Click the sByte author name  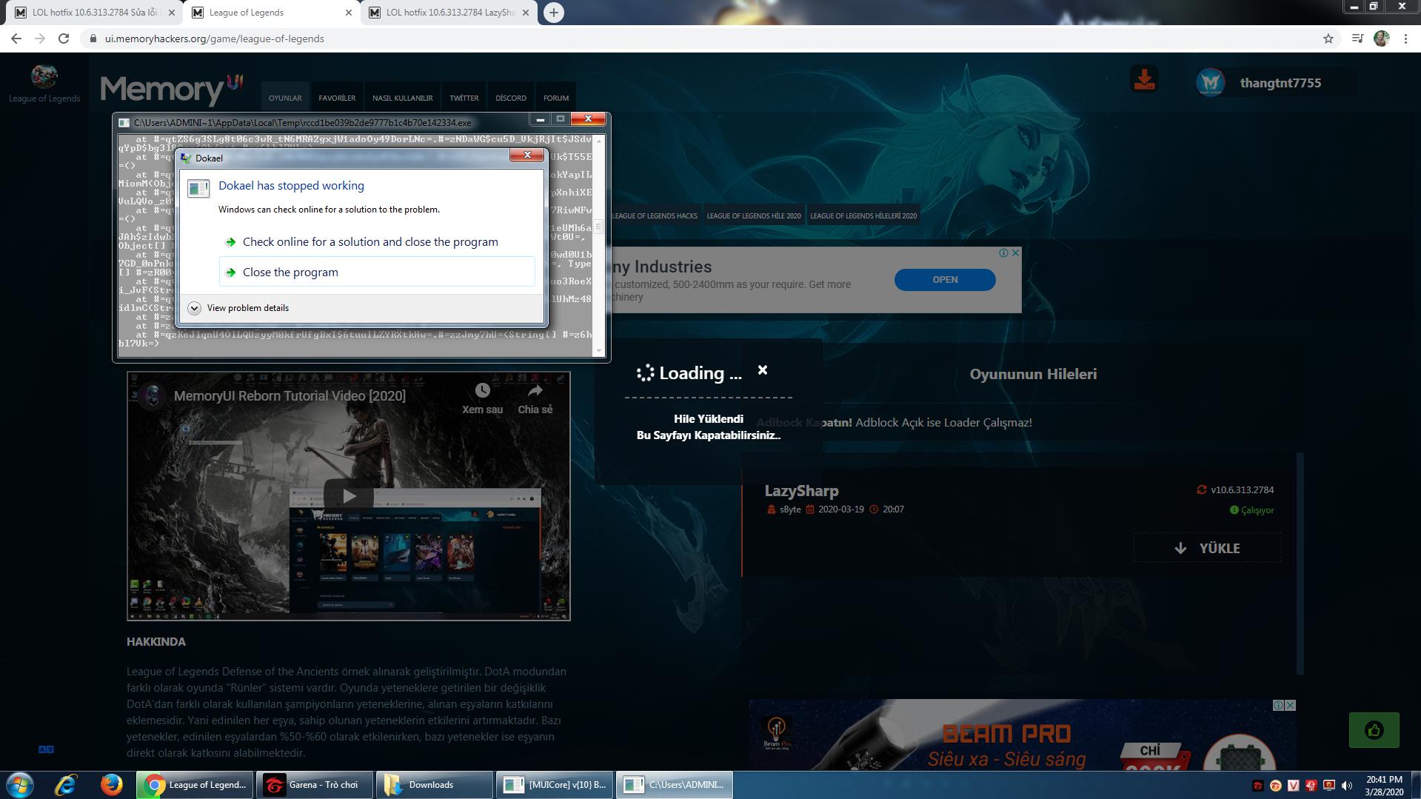point(790,509)
